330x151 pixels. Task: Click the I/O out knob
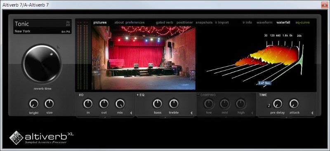tap(104, 104)
